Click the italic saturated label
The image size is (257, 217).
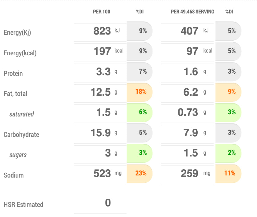(x=21, y=114)
